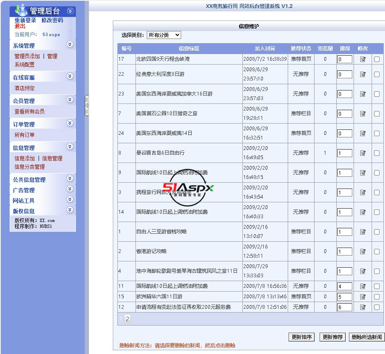Click edit icon for 经典意大利深度8日游 row
This screenshot has height=354, width=385.
[x=363, y=74]
